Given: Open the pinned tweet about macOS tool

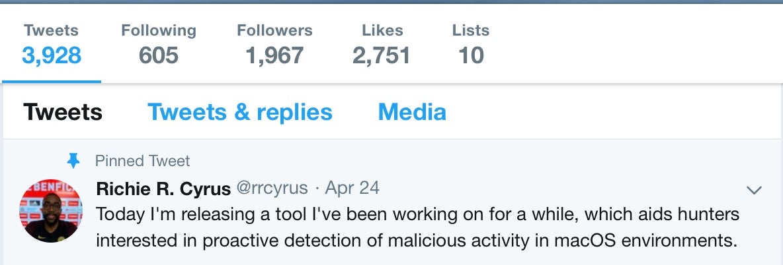Looking at the screenshot, I should tap(417, 227).
